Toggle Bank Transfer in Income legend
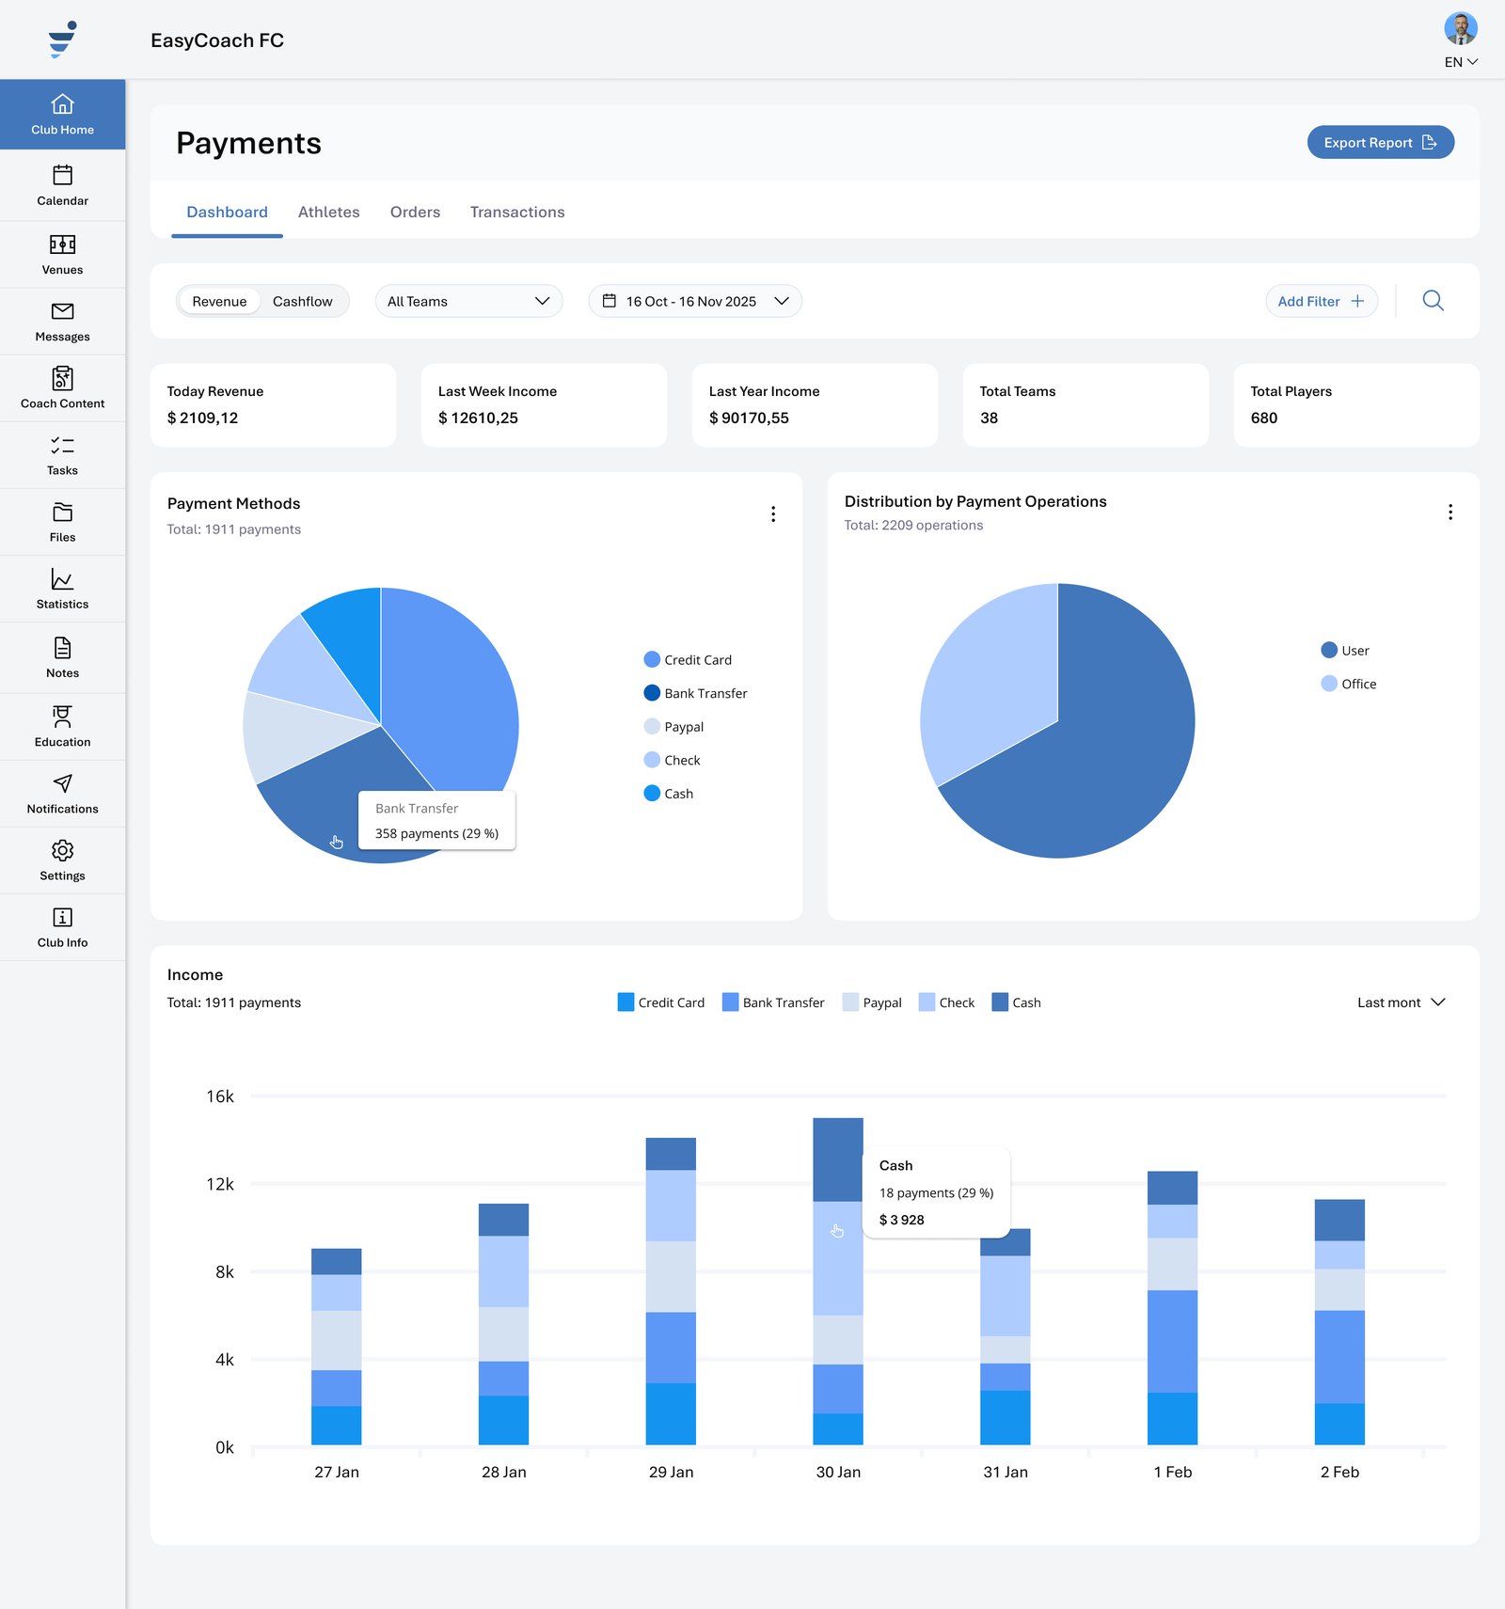Screen dimensions: 1505x1609 click(772, 1002)
